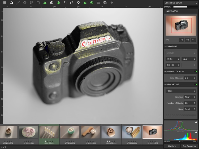Click the Fit zoom button
Image resolution: width=199 pixels, height=149 pixels.
pos(181,40)
